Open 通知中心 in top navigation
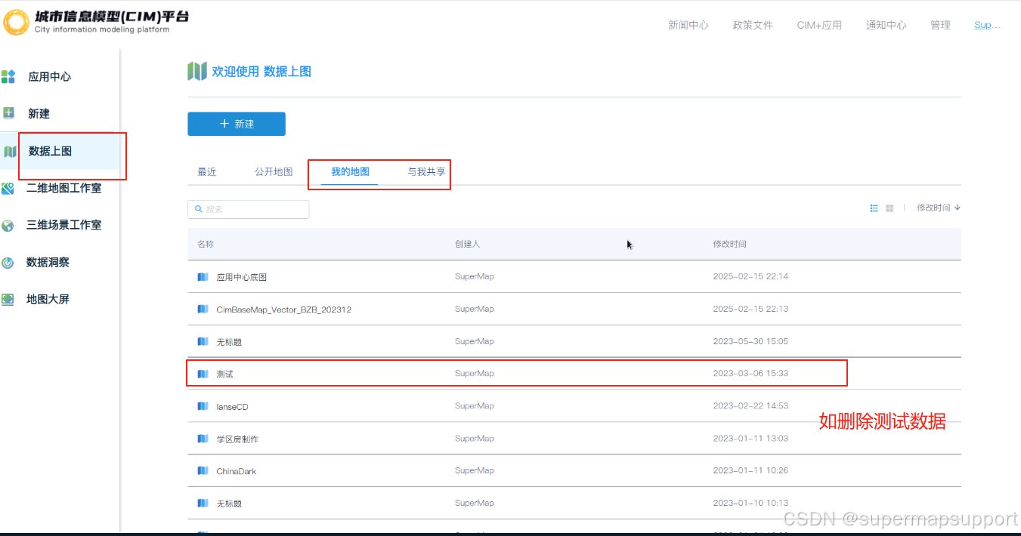The image size is (1021, 536). coord(886,25)
